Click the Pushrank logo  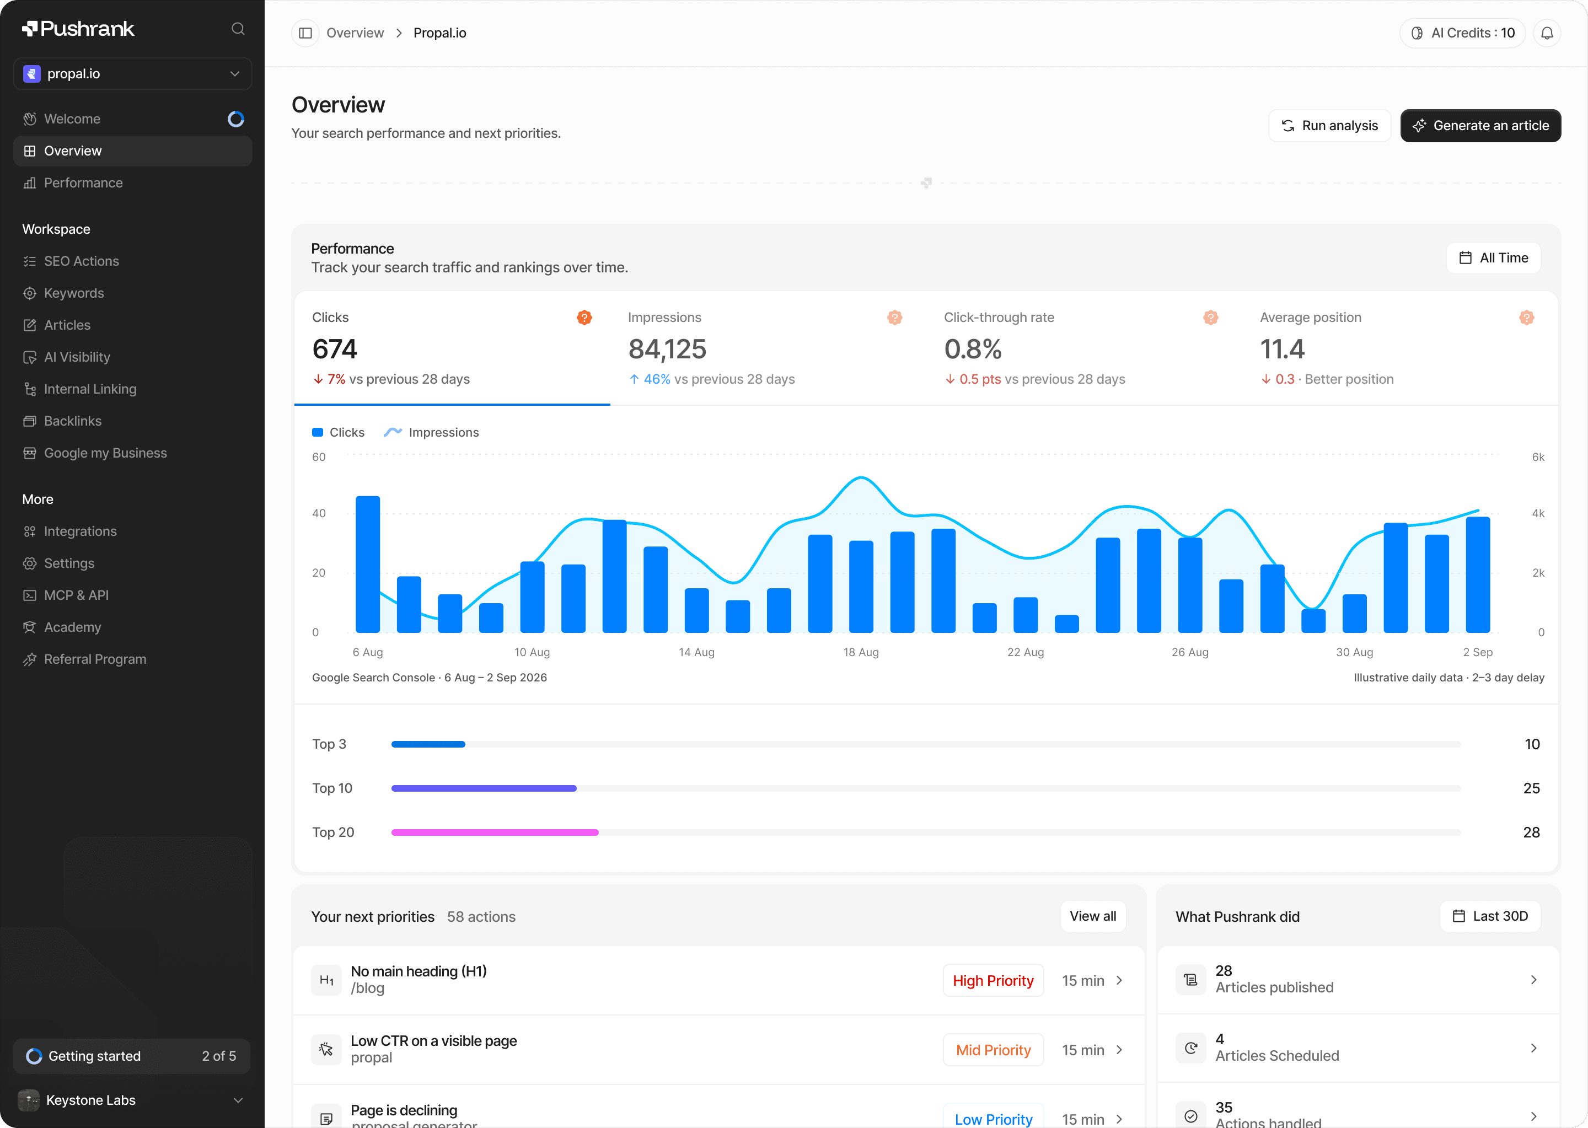click(78, 29)
